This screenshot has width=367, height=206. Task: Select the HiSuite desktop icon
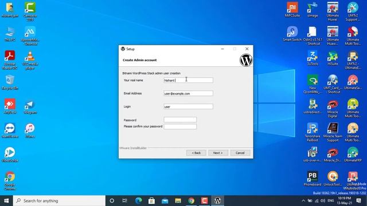pyautogui.click(x=333, y=58)
